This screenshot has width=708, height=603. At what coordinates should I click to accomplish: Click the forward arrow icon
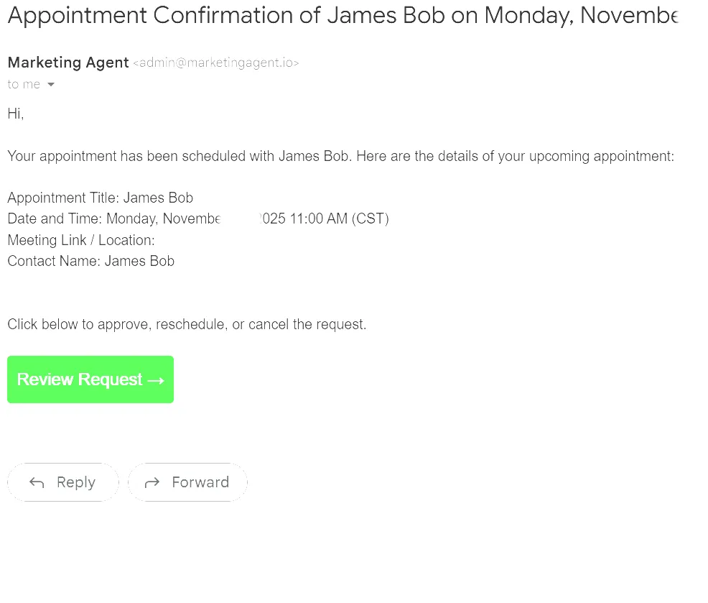[x=152, y=483]
